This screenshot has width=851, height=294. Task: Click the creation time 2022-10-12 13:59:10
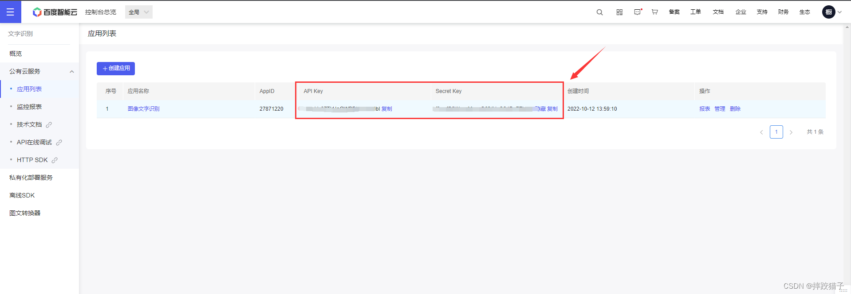click(592, 109)
